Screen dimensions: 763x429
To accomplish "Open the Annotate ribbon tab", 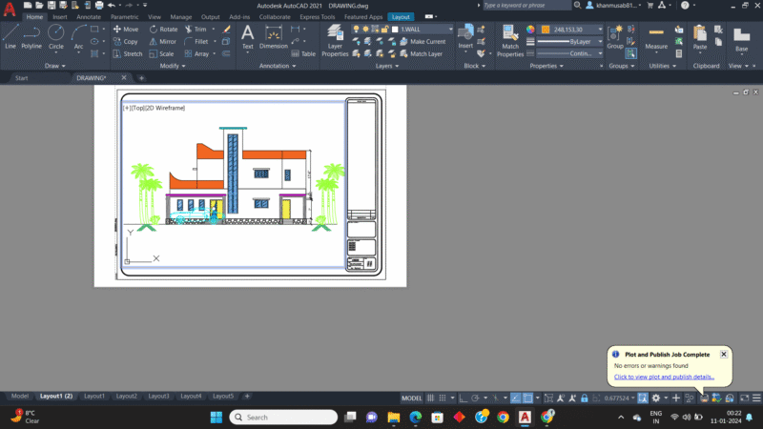I will [x=89, y=17].
